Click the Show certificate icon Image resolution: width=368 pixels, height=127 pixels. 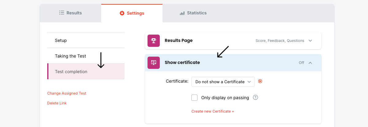click(x=154, y=63)
